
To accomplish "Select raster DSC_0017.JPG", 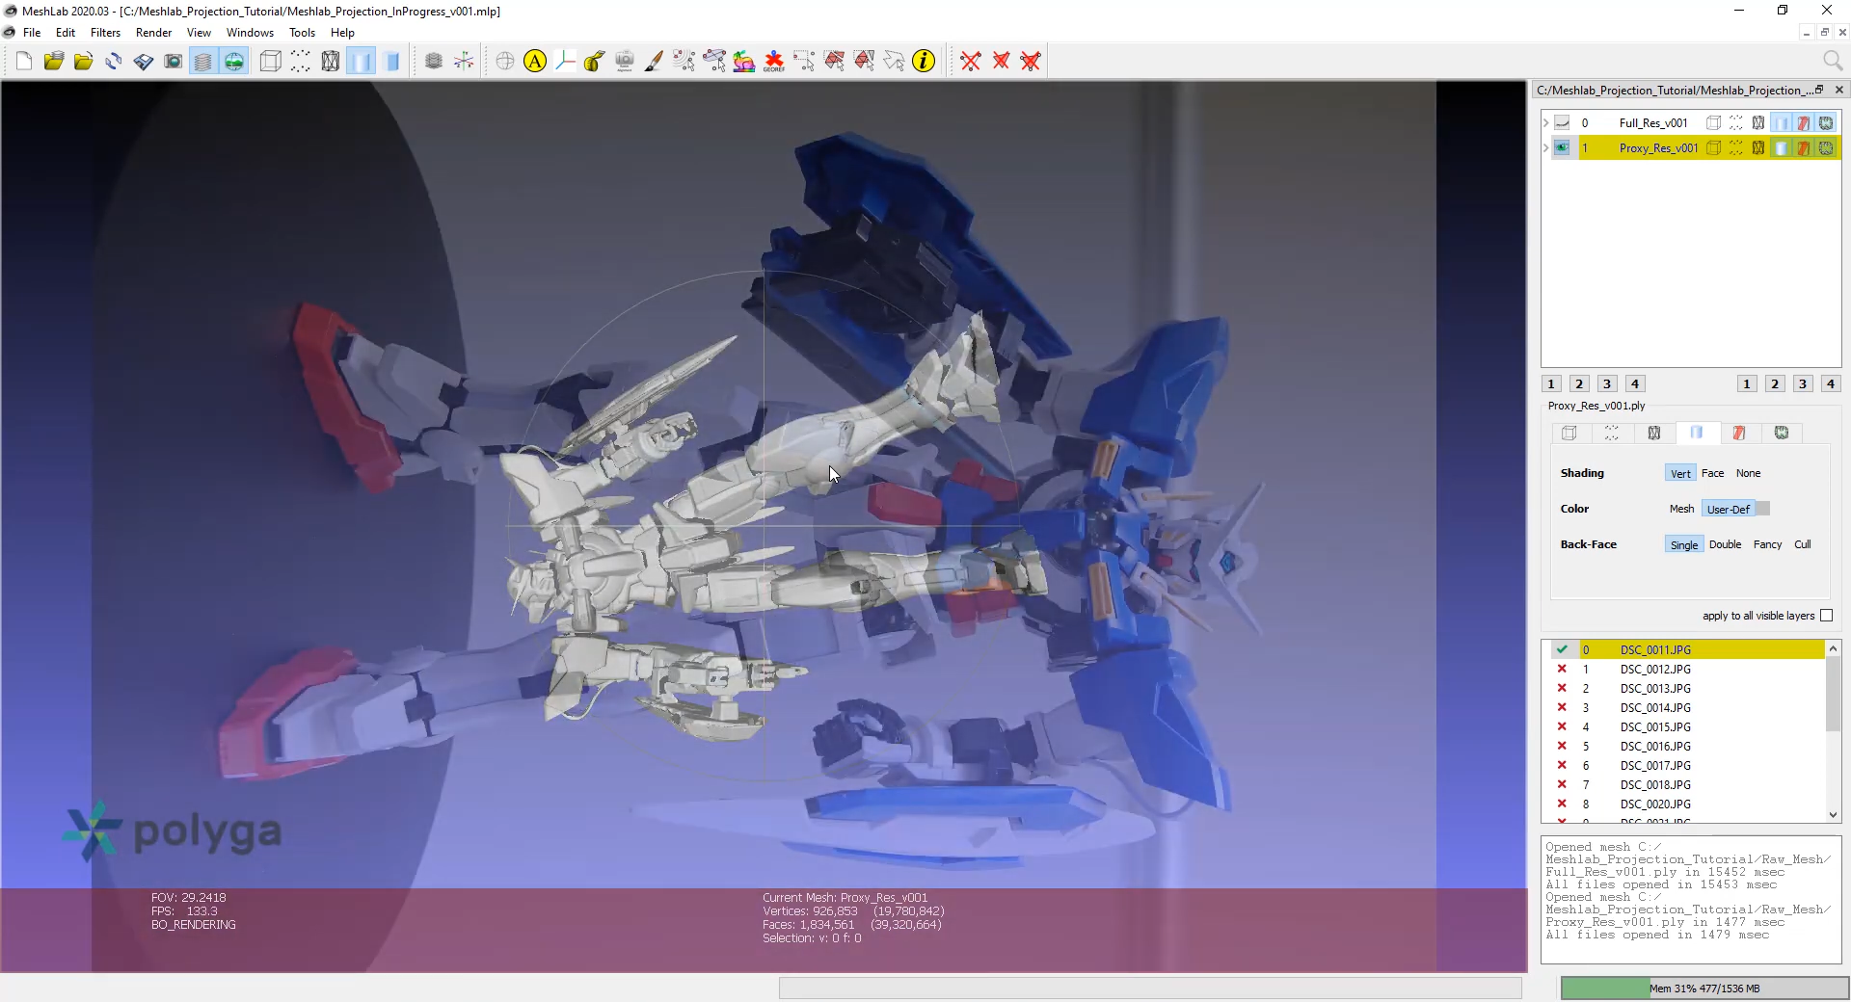I will tap(1655, 766).
